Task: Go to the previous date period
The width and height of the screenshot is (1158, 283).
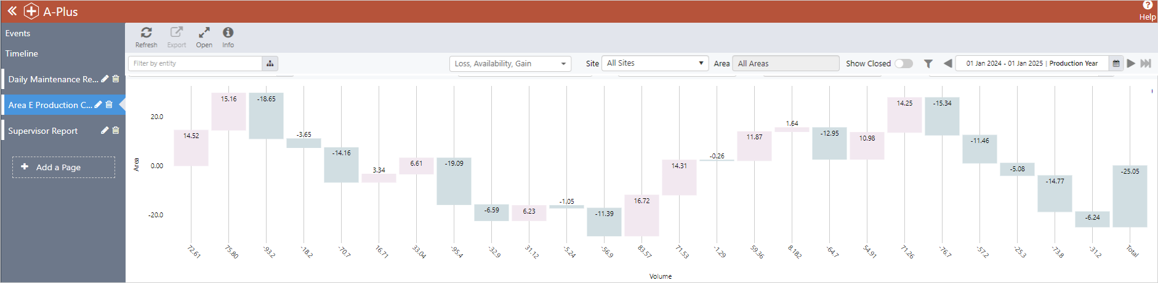Action: 947,63
